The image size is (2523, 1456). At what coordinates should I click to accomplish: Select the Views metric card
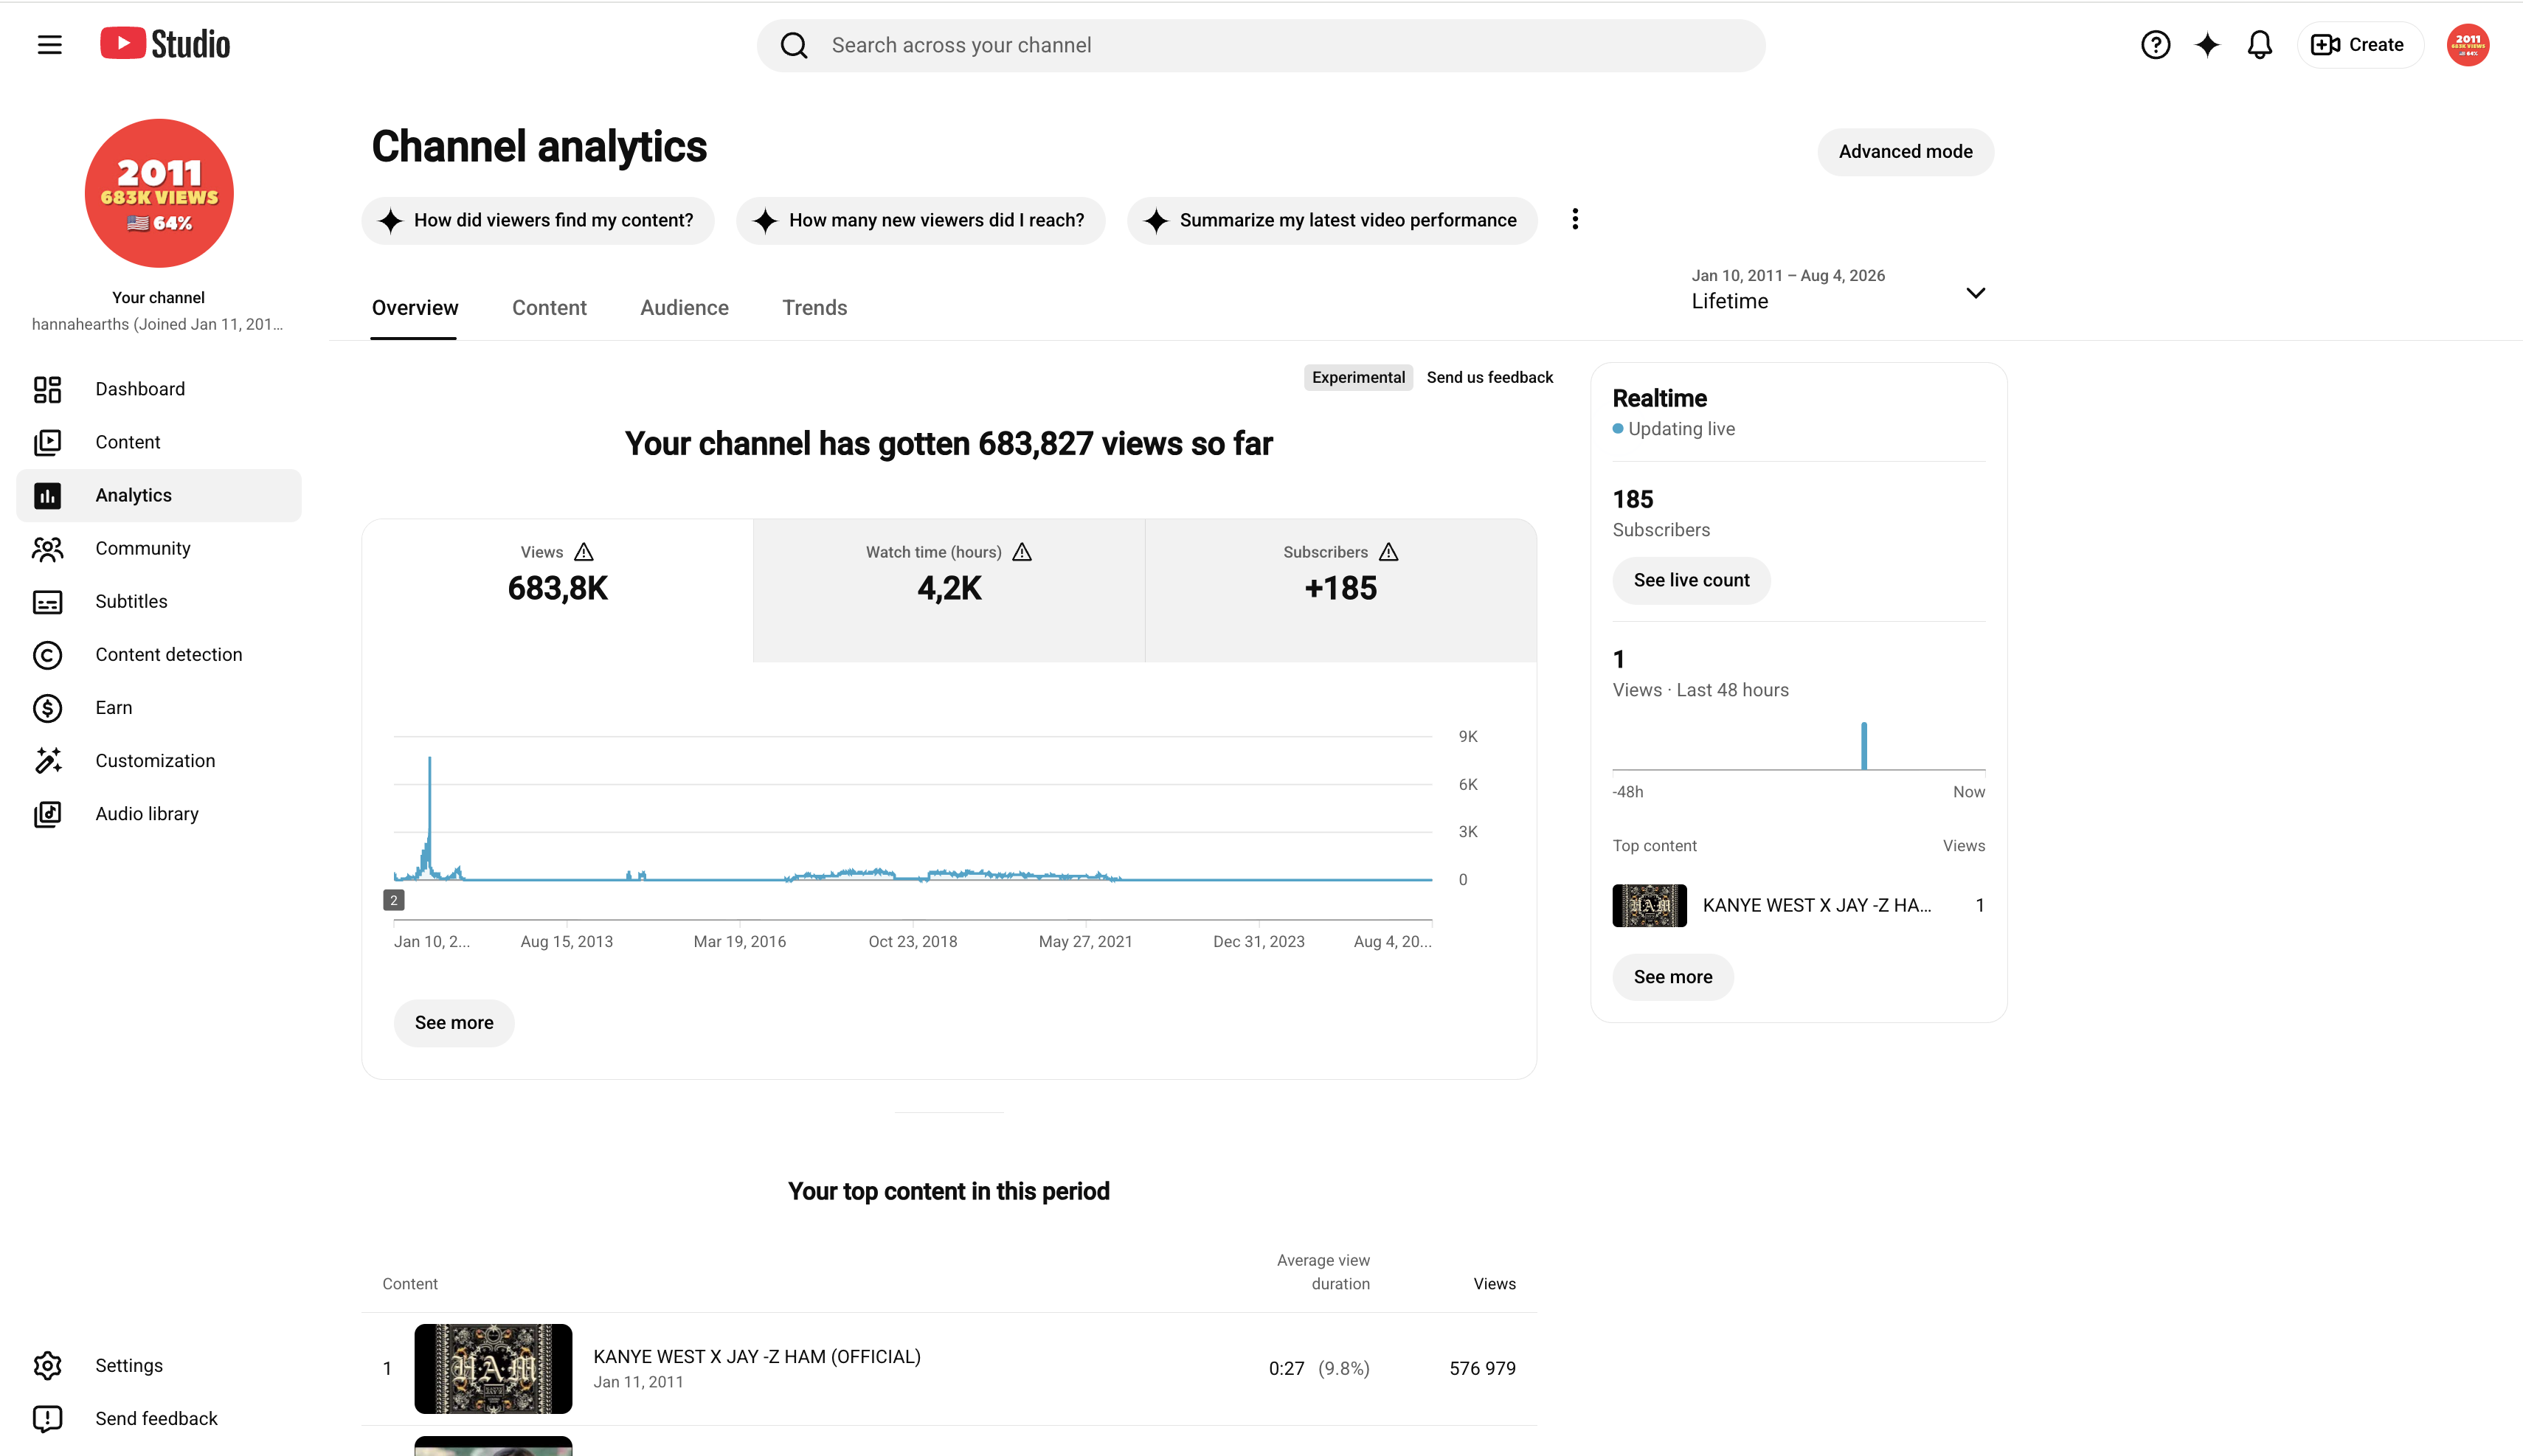click(557, 590)
